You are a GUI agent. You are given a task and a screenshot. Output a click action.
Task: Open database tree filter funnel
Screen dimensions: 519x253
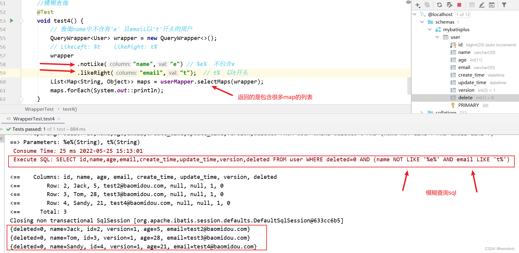tap(504, 5)
